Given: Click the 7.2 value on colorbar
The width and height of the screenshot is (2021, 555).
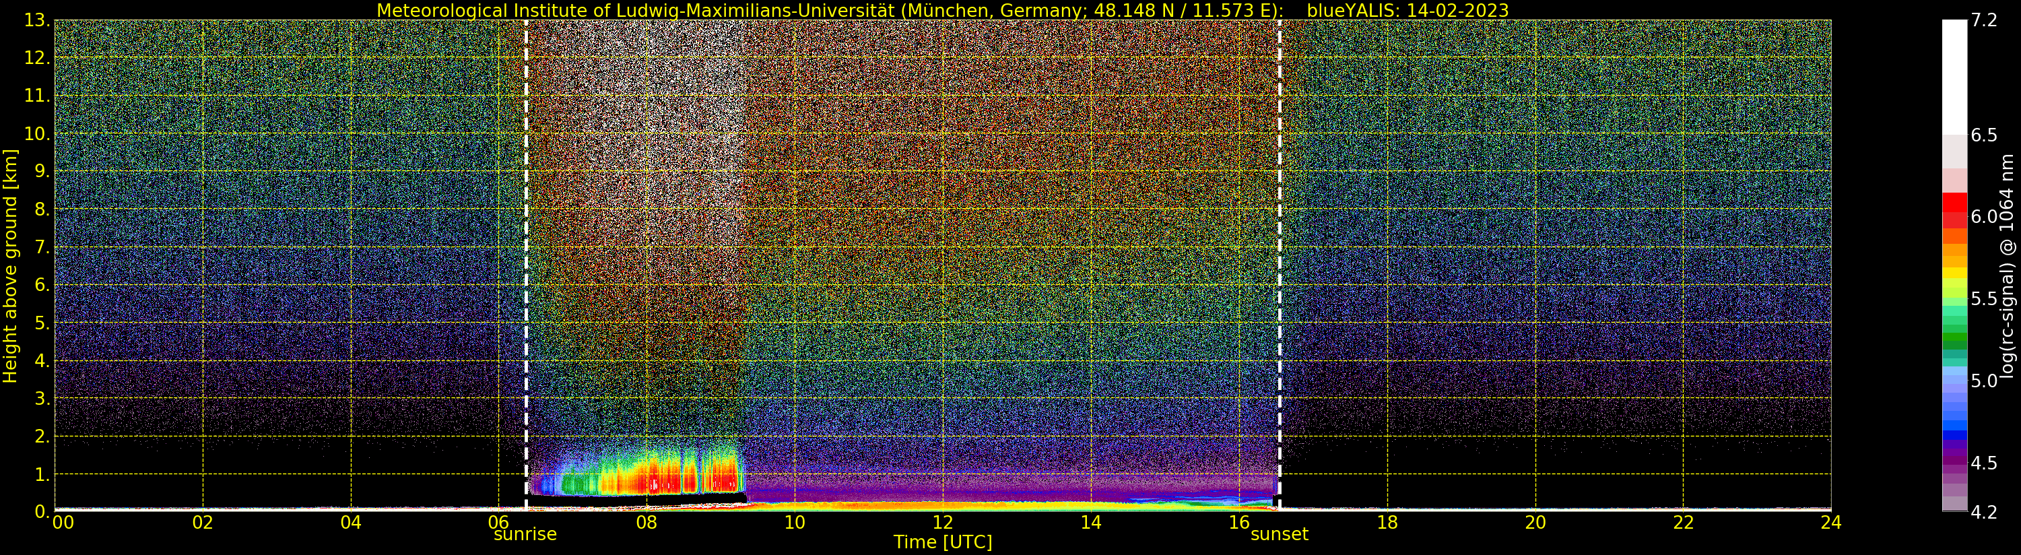Looking at the screenshot, I should 1984,20.
